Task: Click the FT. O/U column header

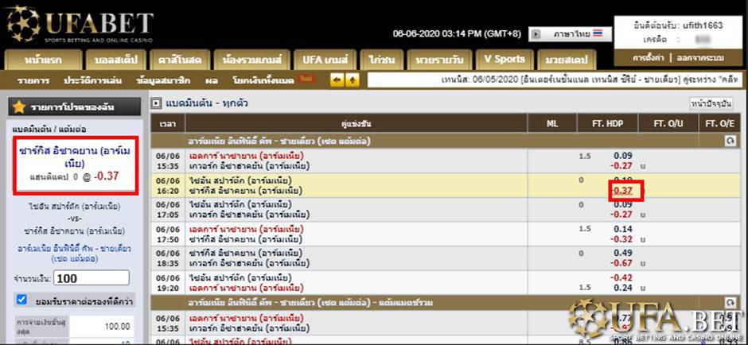Action: 668,124
